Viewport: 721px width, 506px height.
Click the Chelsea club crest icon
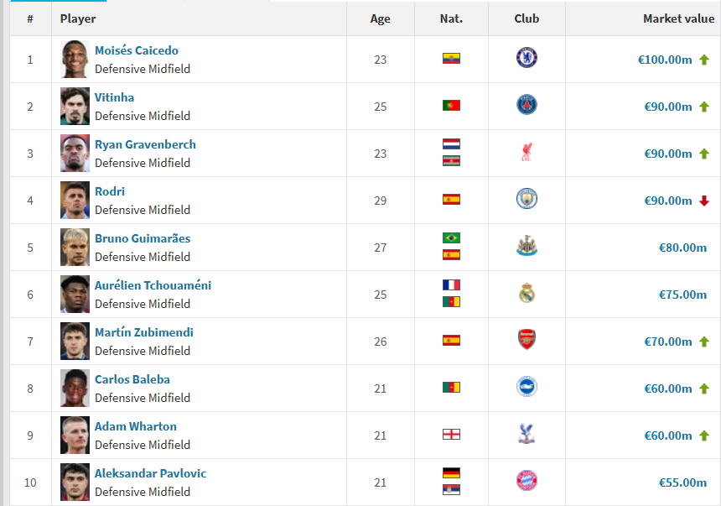pos(526,59)
